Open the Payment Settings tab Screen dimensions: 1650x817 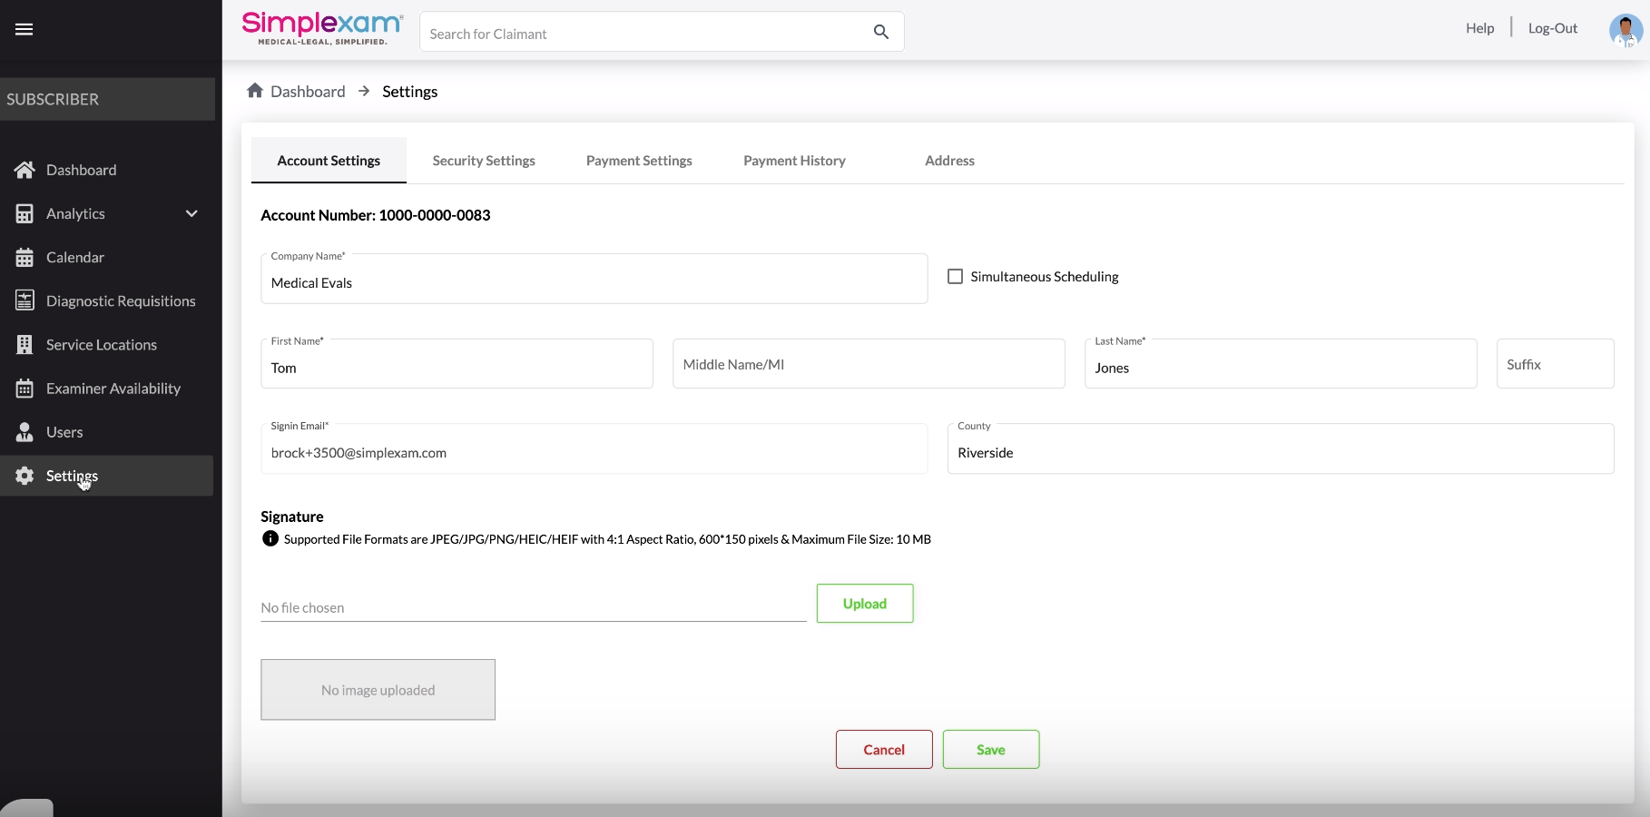(x=639, y=161)
